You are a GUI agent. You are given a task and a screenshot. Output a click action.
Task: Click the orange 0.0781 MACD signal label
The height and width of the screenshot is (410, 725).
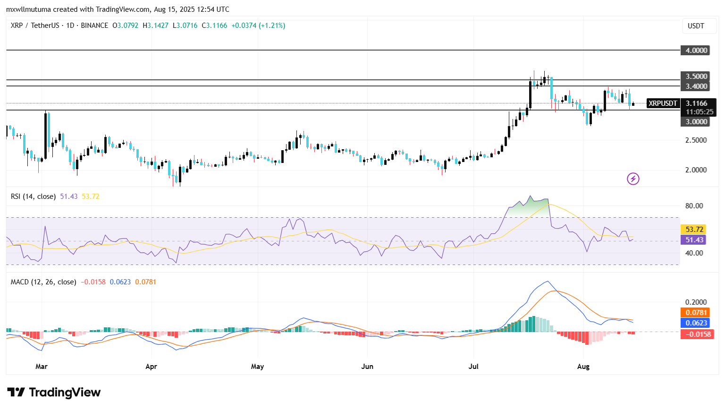[695, 312]
